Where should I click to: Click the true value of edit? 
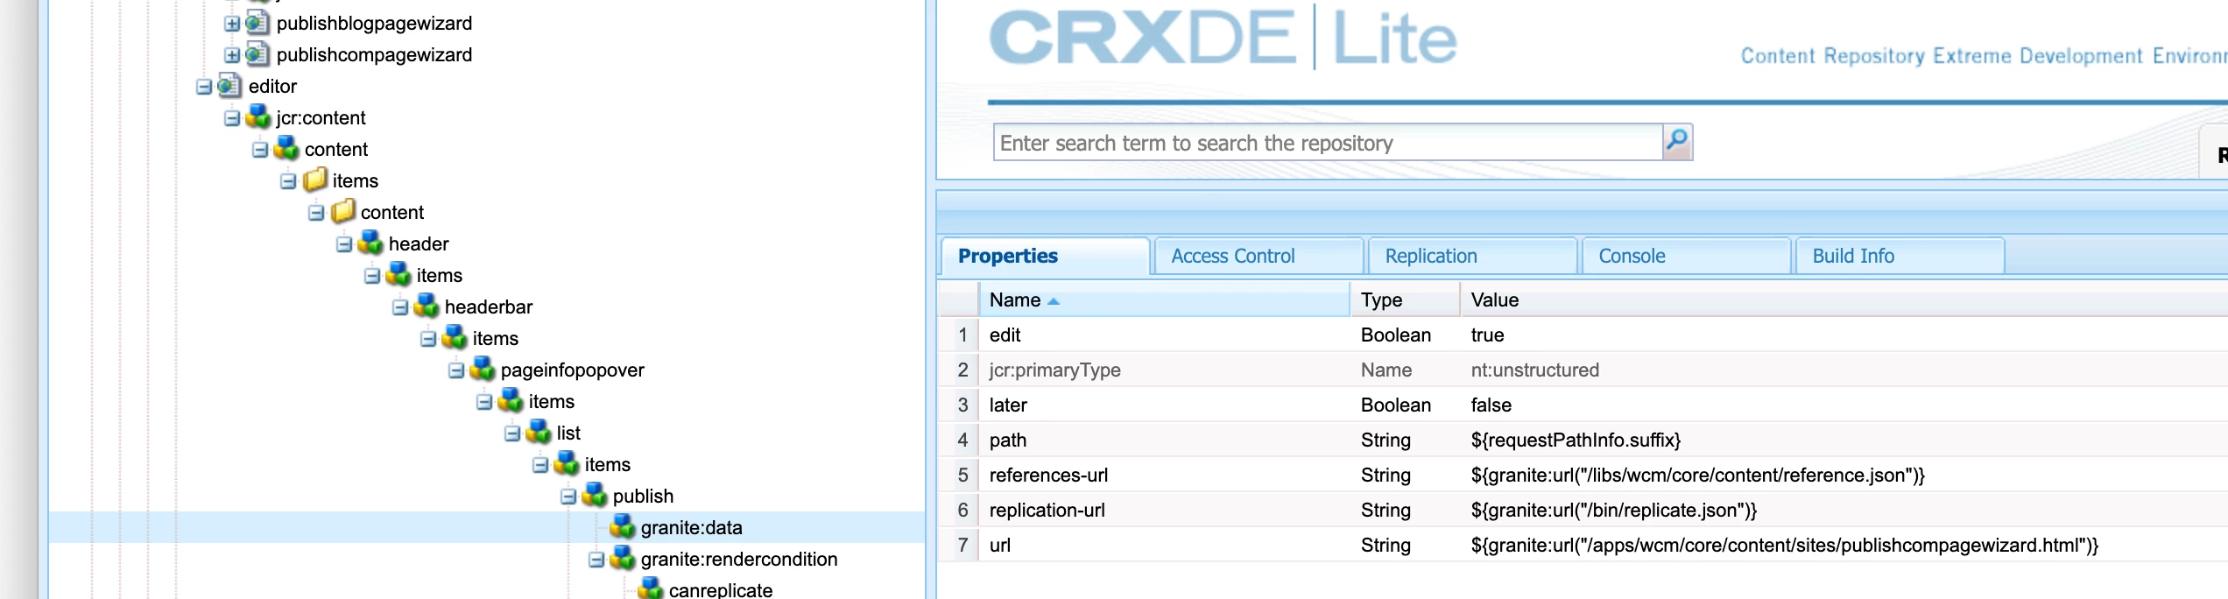pos(1487,335)
